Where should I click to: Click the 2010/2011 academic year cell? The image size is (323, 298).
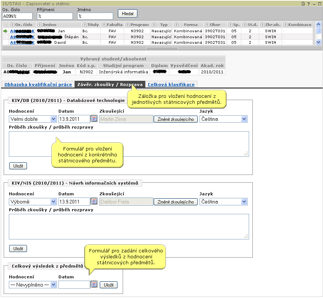tap(212, 72)
